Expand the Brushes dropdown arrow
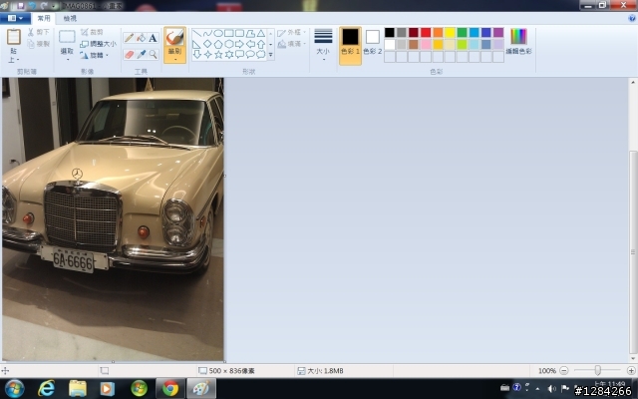This screenshot has width=638, height=399. tap(175, 60)
